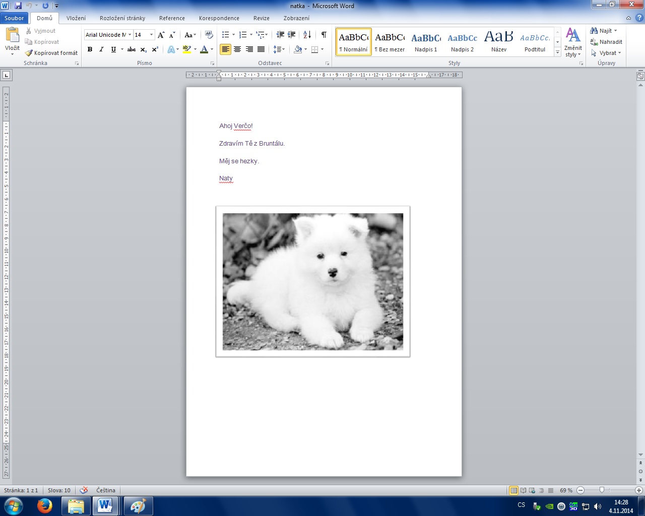Increase paragraph indent
This screenshot has height=516, width=645.
pyautogui.click(x=292, y=35)
